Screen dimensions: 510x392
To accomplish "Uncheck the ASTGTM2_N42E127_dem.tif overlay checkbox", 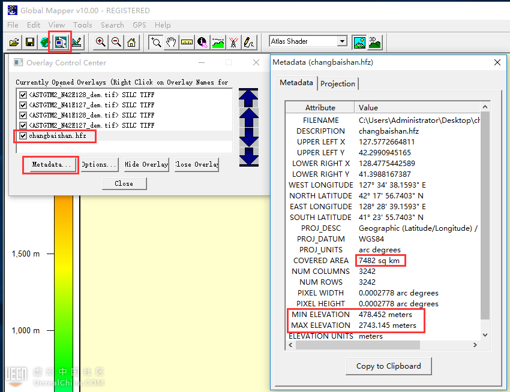I will coord(23,125).
